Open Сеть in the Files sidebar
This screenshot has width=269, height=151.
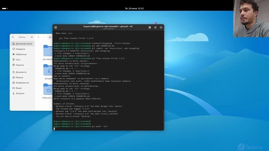coord(22,60)
